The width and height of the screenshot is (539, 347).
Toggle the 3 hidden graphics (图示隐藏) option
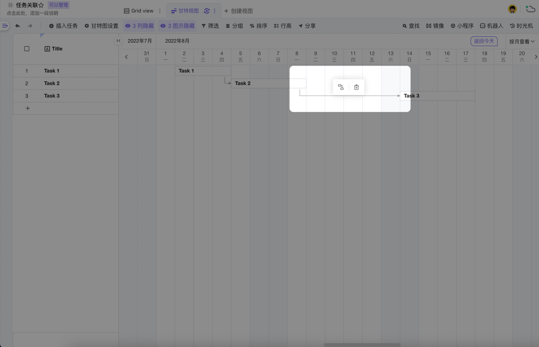tap(177, 26)
